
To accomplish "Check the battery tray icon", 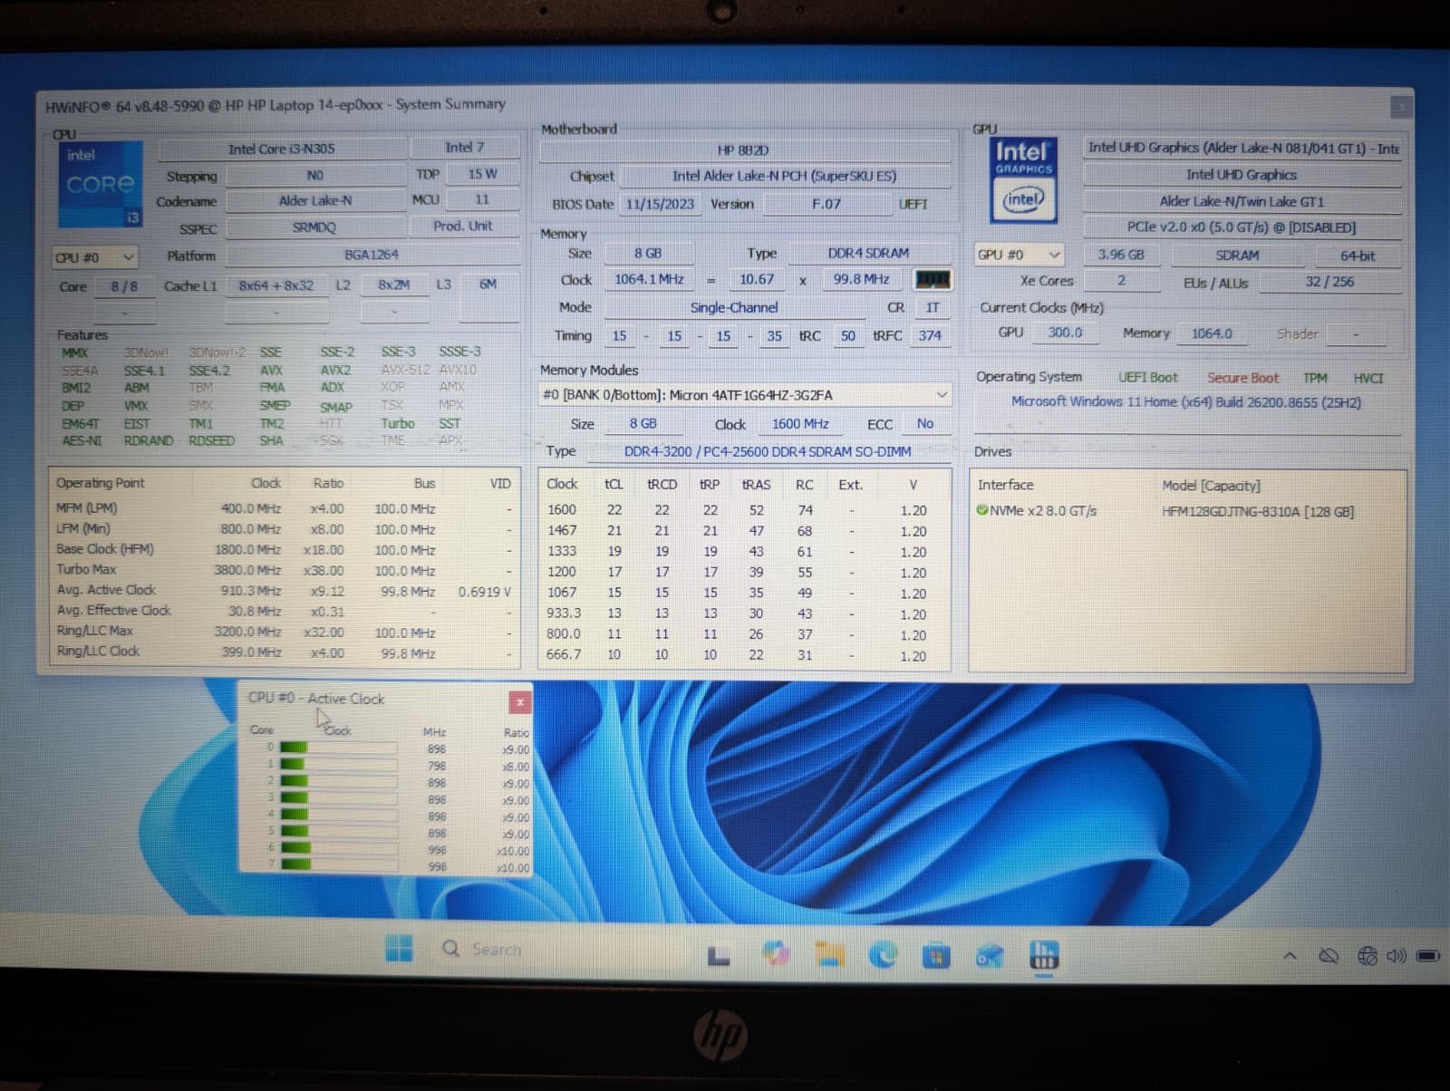I will tap(1428, 956).
